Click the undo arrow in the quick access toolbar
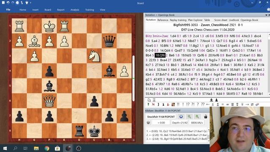 [x=8, y=3]
